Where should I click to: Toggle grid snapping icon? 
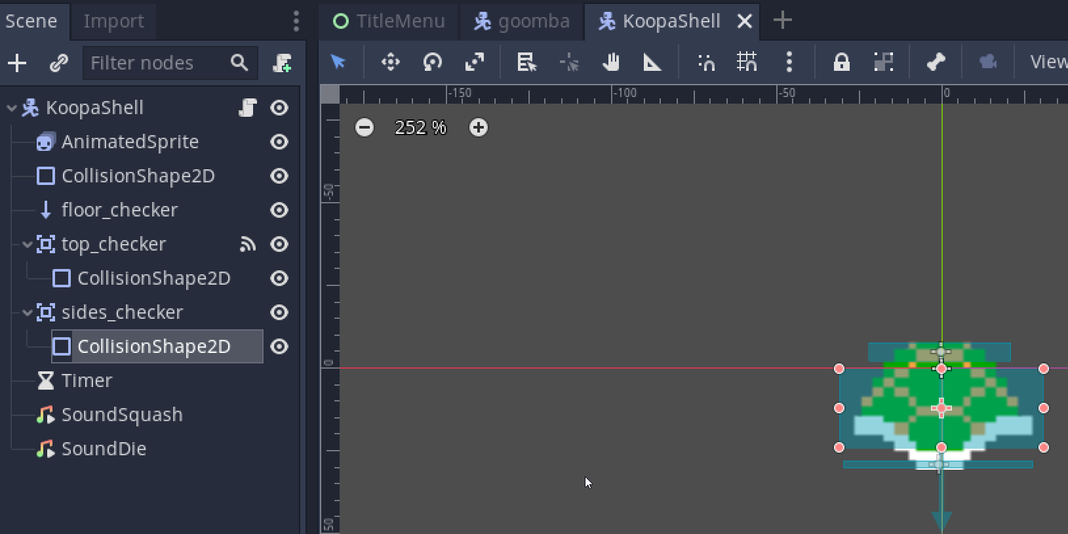point(747,62)
